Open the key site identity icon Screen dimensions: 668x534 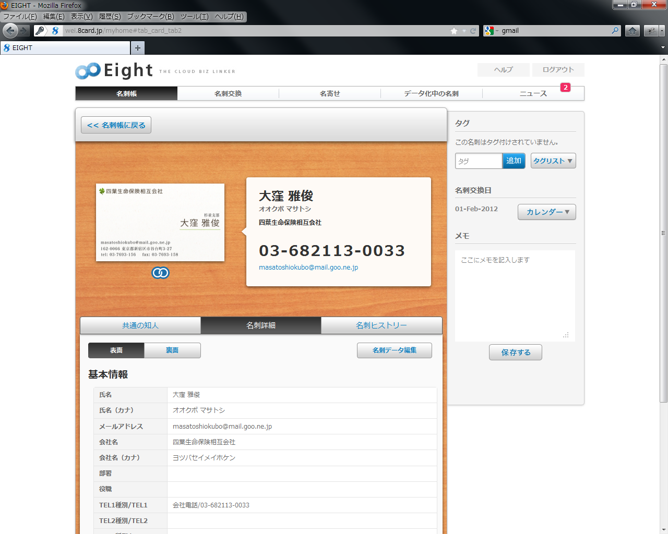point(40,31)
